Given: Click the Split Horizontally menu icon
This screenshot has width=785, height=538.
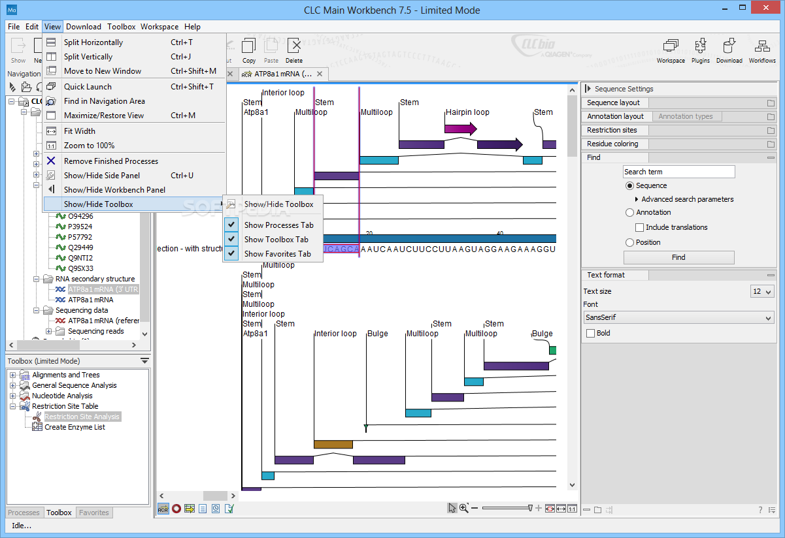Looking at the screenshot, I should 51,42.
